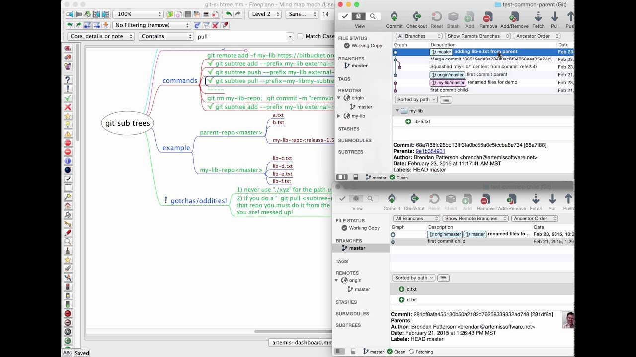
Task: Click Pull in test-common-parent window toolbar
Action: (555, 20)
